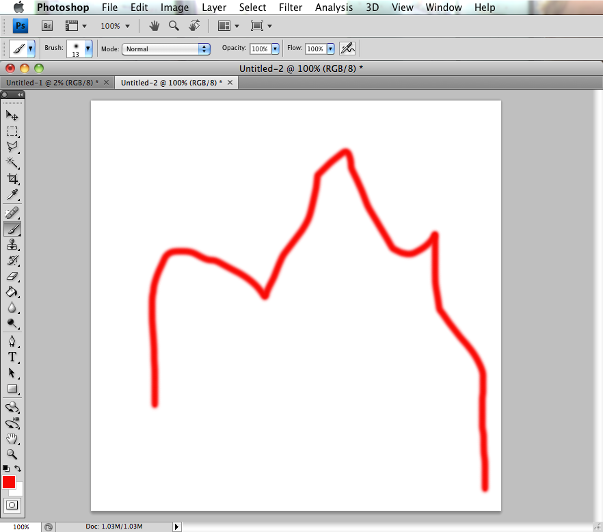Open the Select menu
The width and height of the screenshot is (603, 532).
252,8
